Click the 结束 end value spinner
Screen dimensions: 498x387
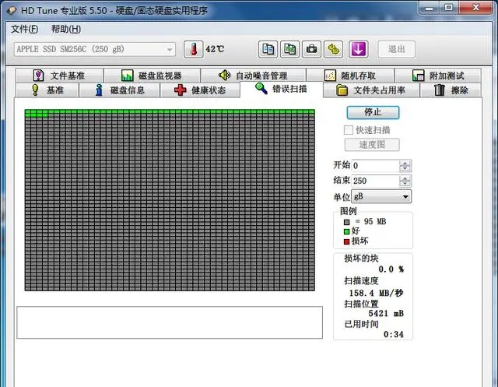tap(405, 181)
